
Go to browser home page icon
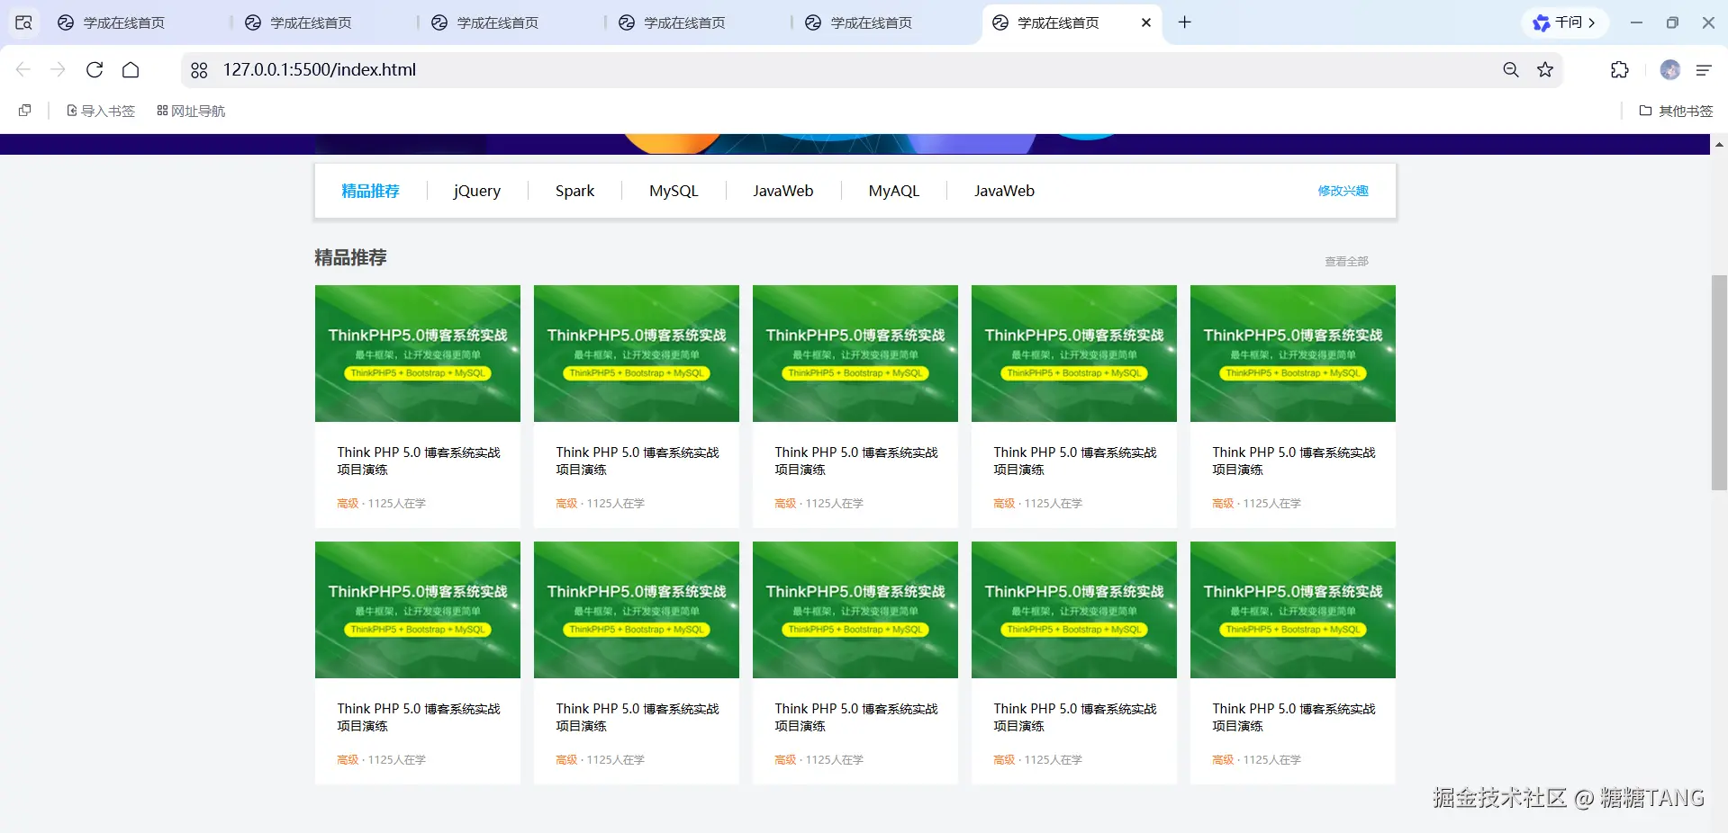pos(131,70)
